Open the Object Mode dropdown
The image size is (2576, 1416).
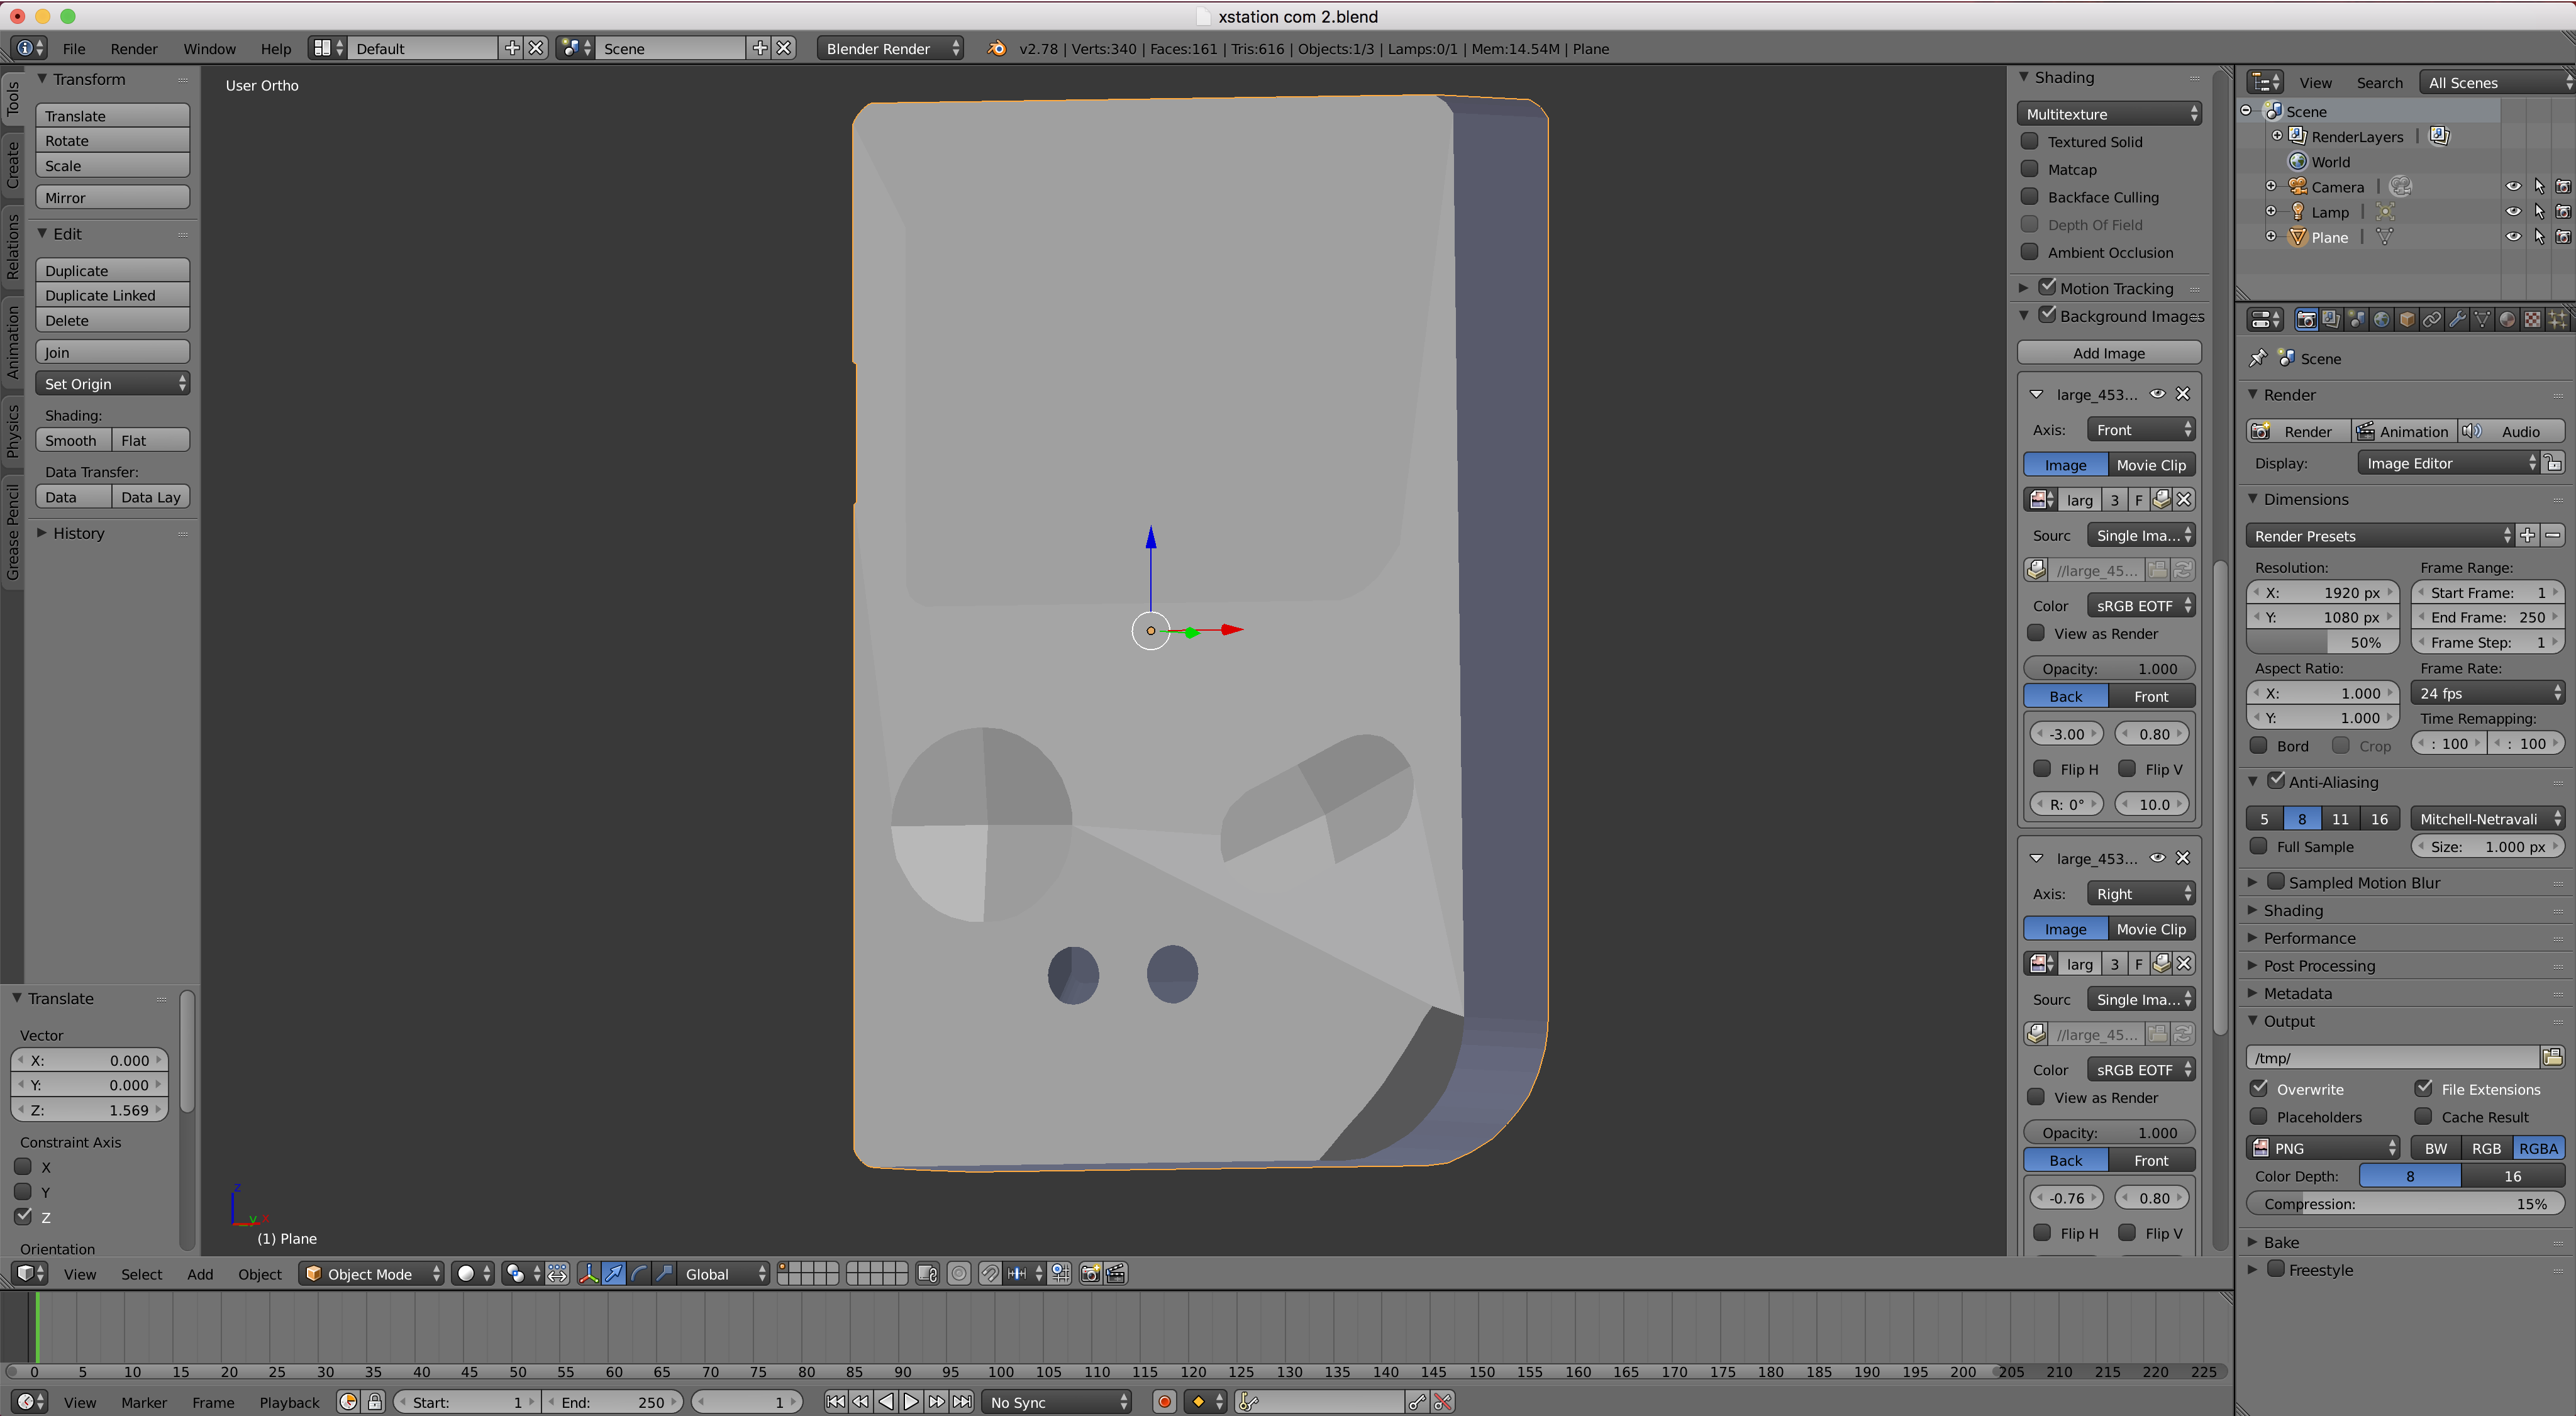pyautogui.click(x=371, y=1274)
